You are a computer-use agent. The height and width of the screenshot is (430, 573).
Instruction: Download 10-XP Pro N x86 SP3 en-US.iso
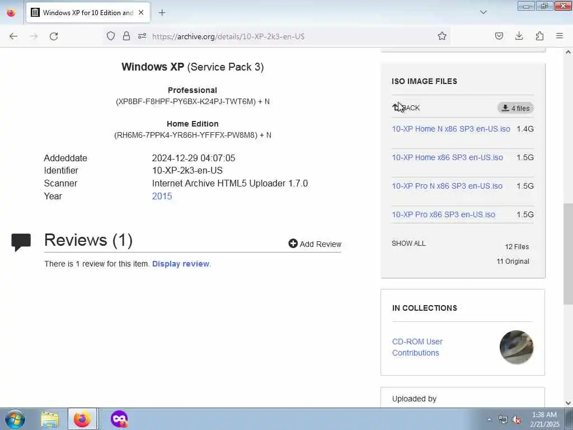(x=447, y=186)
